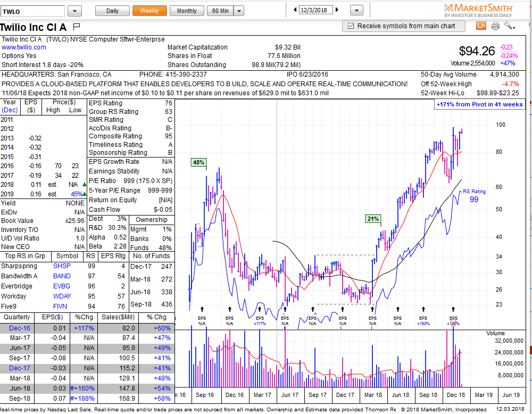Screen dimensions: 532x414
Task: Go to the previous date with the left arrow
Action: click(295, 10)
